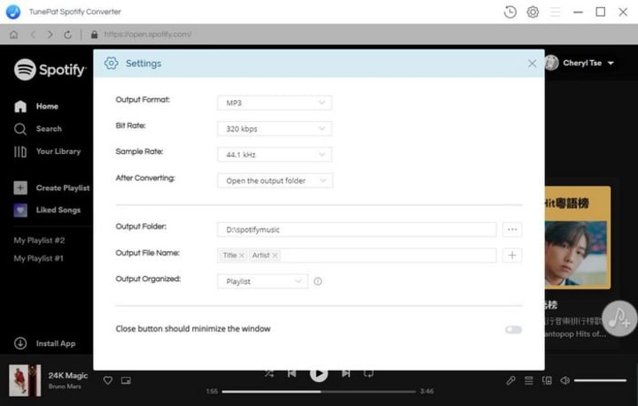Toggle repeat in the player bar
Viewport: 638px width, 406px height.
[x=369, y=373]
